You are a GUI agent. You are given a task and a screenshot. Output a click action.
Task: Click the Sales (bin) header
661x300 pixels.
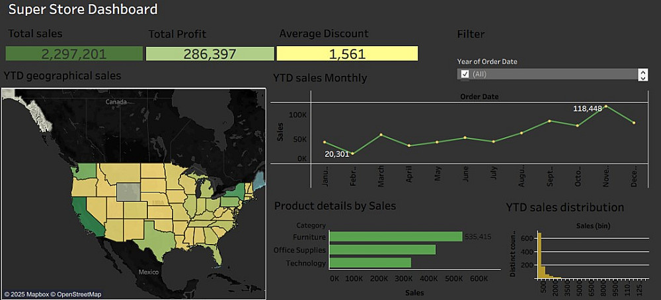(593, 226)
